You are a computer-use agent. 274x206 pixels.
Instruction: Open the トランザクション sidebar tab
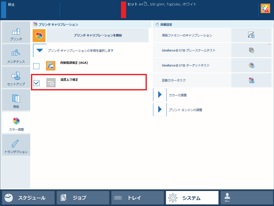pyautogui.click(x=16, y=145)
